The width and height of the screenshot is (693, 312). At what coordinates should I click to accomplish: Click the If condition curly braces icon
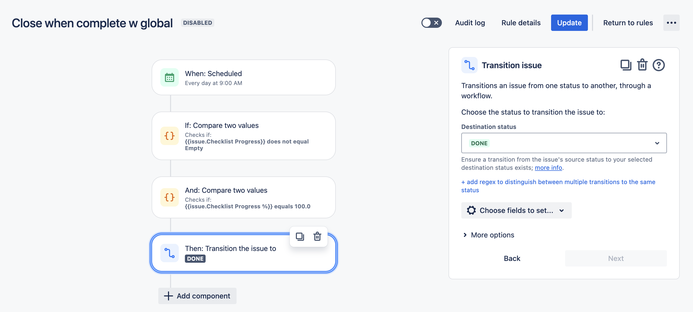169,136
